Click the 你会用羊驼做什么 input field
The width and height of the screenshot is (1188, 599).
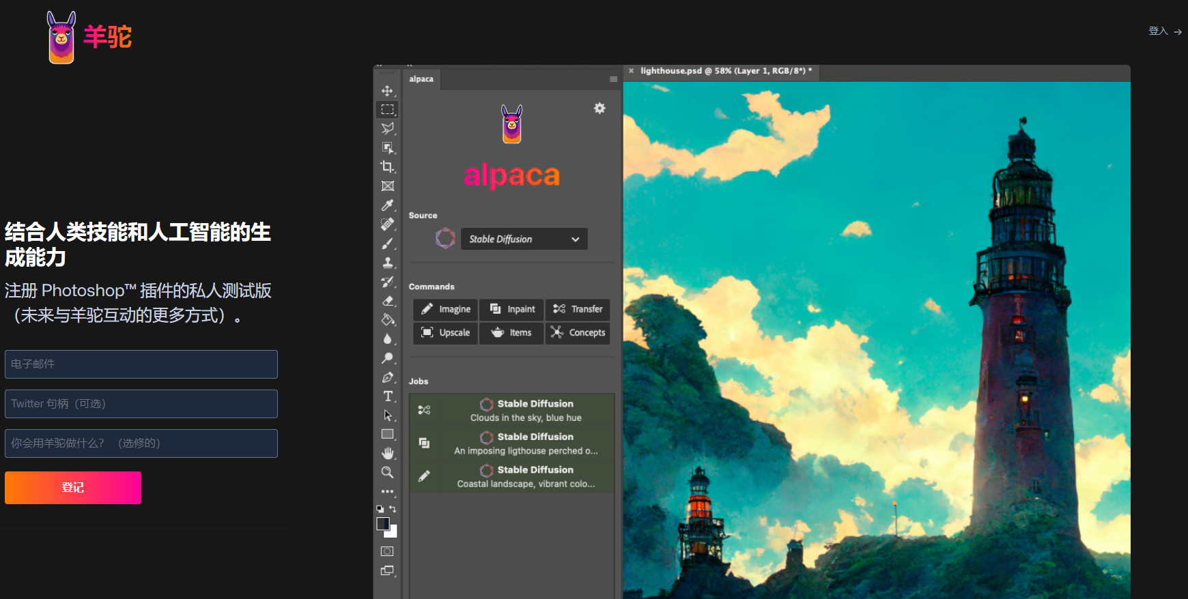pos(141,443)
